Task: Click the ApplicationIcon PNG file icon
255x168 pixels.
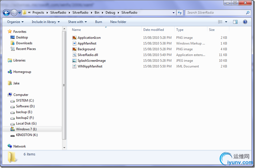Action: click(x=74, y=38)
